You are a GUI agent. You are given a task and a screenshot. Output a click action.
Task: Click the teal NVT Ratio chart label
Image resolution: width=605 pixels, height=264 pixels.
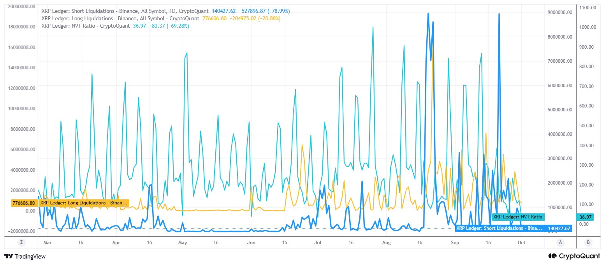click(517, 217)
